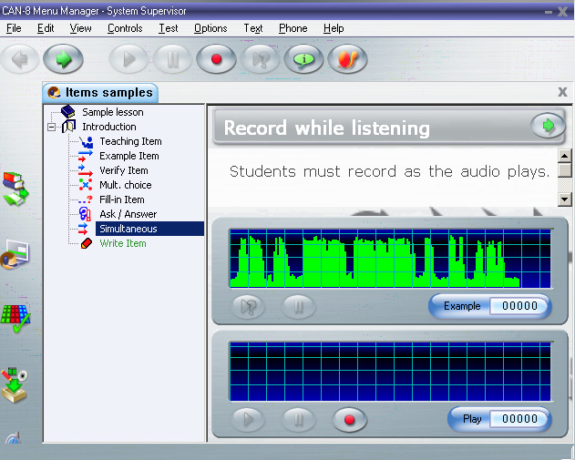Select the Sample lesson tree row

[113, 112]
